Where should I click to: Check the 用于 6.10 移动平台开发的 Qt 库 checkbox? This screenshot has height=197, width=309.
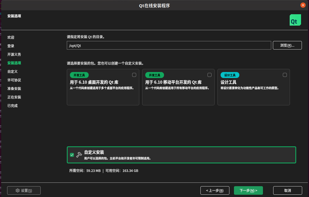click(209, 75)
